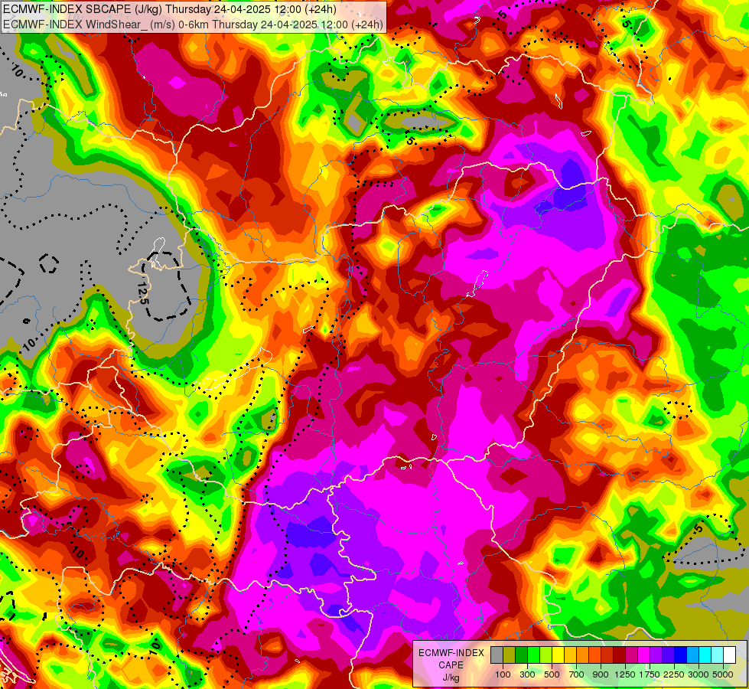Select the pure blue legend swatch
The image size is (749, 689).
680,655
